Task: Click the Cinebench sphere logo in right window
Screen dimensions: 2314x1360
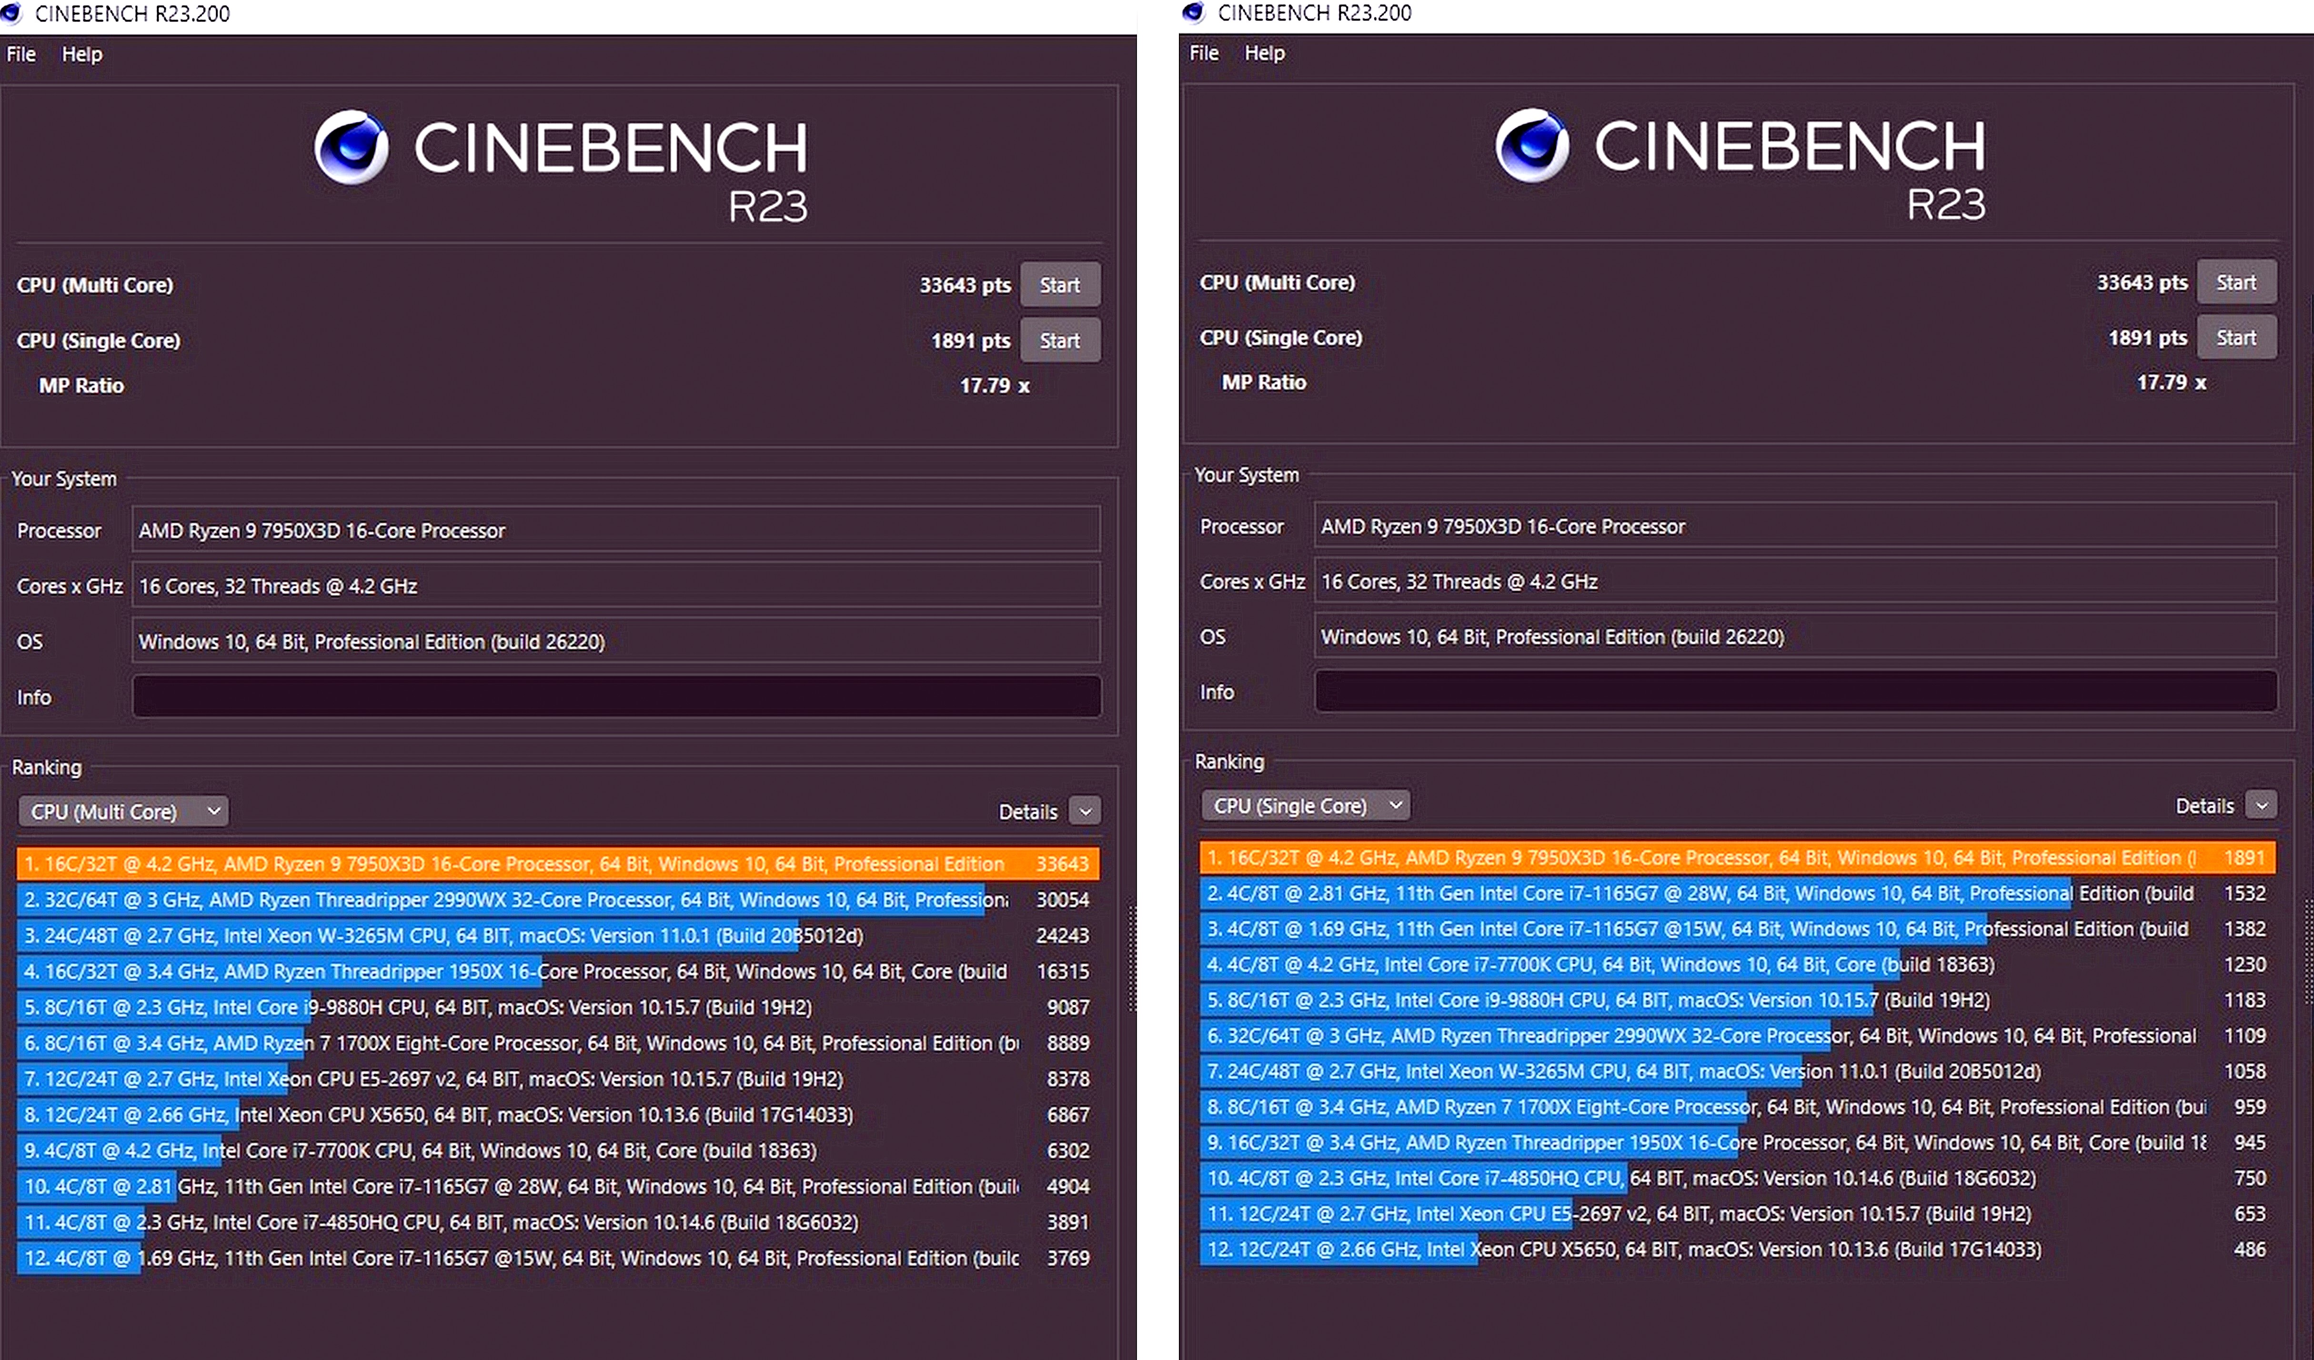Action: (1532, 145)
